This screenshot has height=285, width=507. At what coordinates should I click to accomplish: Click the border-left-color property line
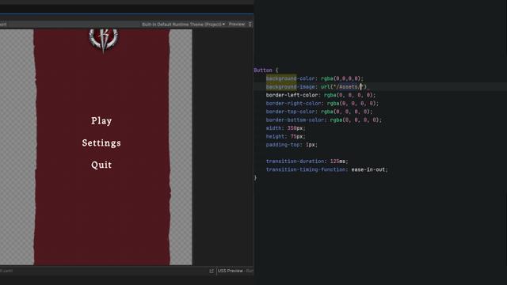point(321,95)
